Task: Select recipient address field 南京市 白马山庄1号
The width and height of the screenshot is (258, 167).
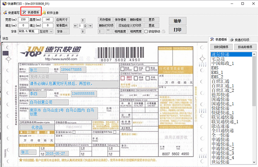Action: [x=63, y=113]
